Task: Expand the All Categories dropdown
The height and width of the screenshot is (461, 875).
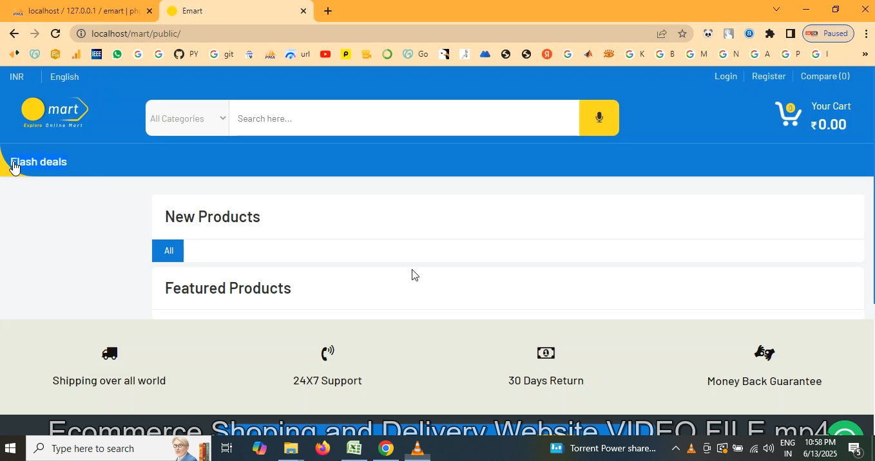Action: pos(187,118)
